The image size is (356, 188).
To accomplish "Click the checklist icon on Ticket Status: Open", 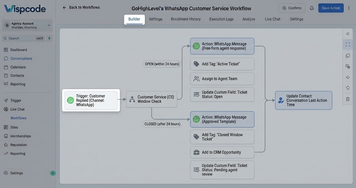I will [196, 94].
